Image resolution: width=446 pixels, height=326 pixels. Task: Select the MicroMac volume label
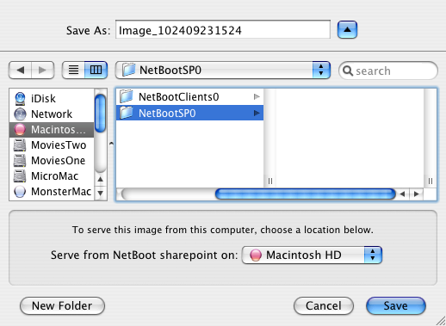55,176
